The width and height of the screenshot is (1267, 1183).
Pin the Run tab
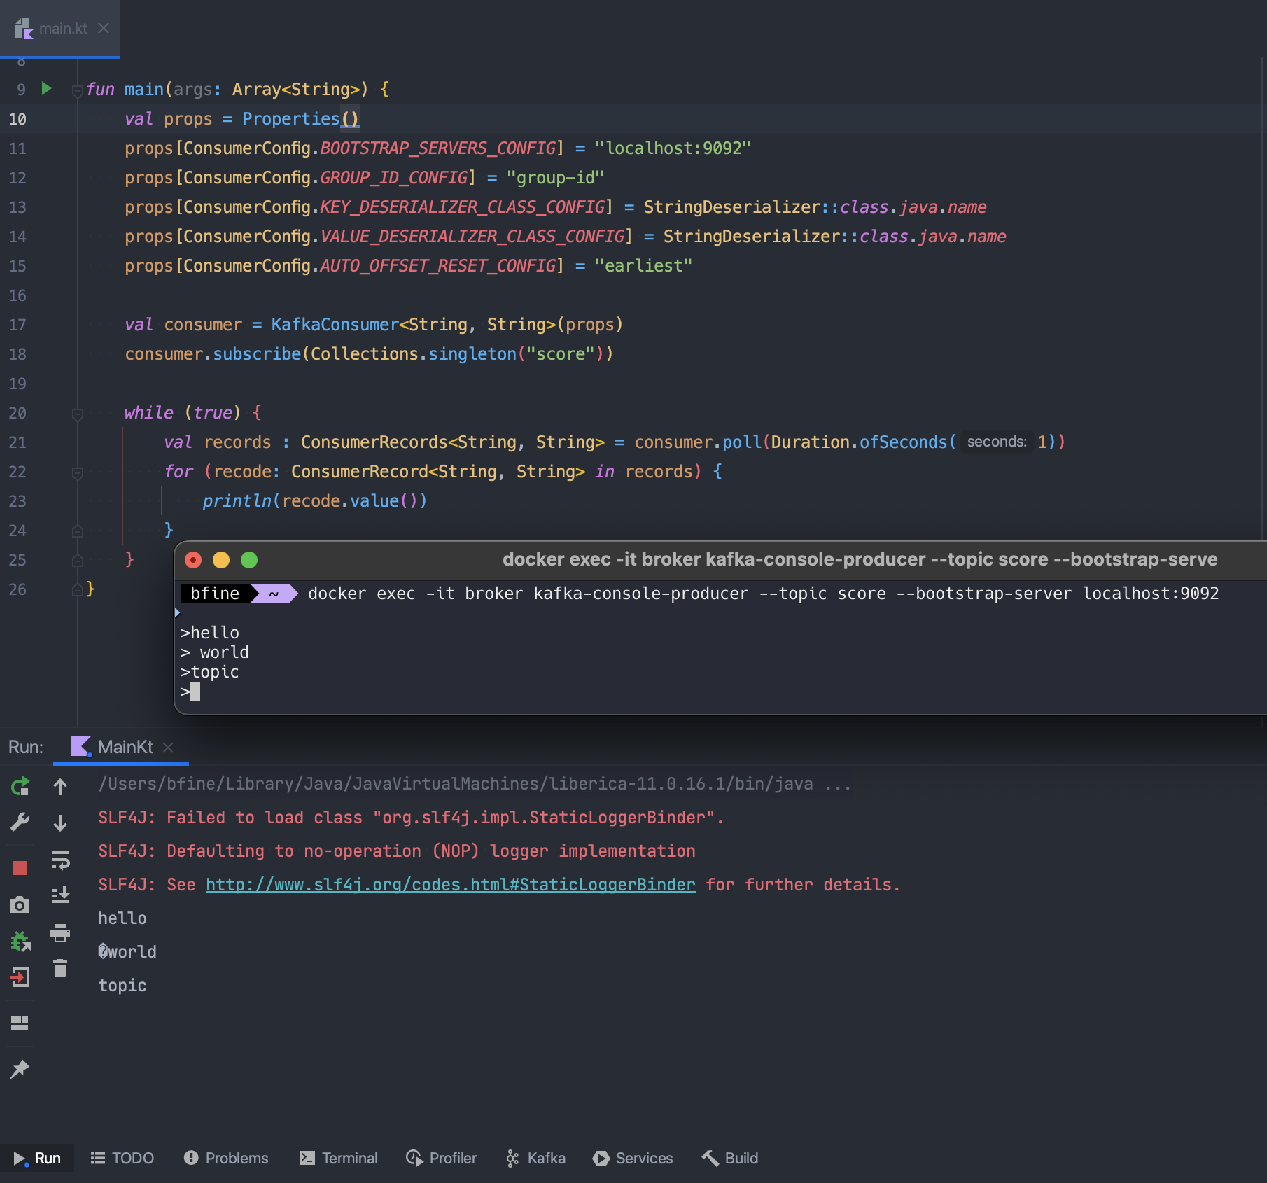tap(20, 1069)
